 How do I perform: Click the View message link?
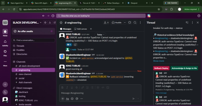[x=161, y=93]
